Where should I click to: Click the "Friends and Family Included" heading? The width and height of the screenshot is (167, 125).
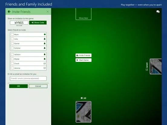point(29,4)
